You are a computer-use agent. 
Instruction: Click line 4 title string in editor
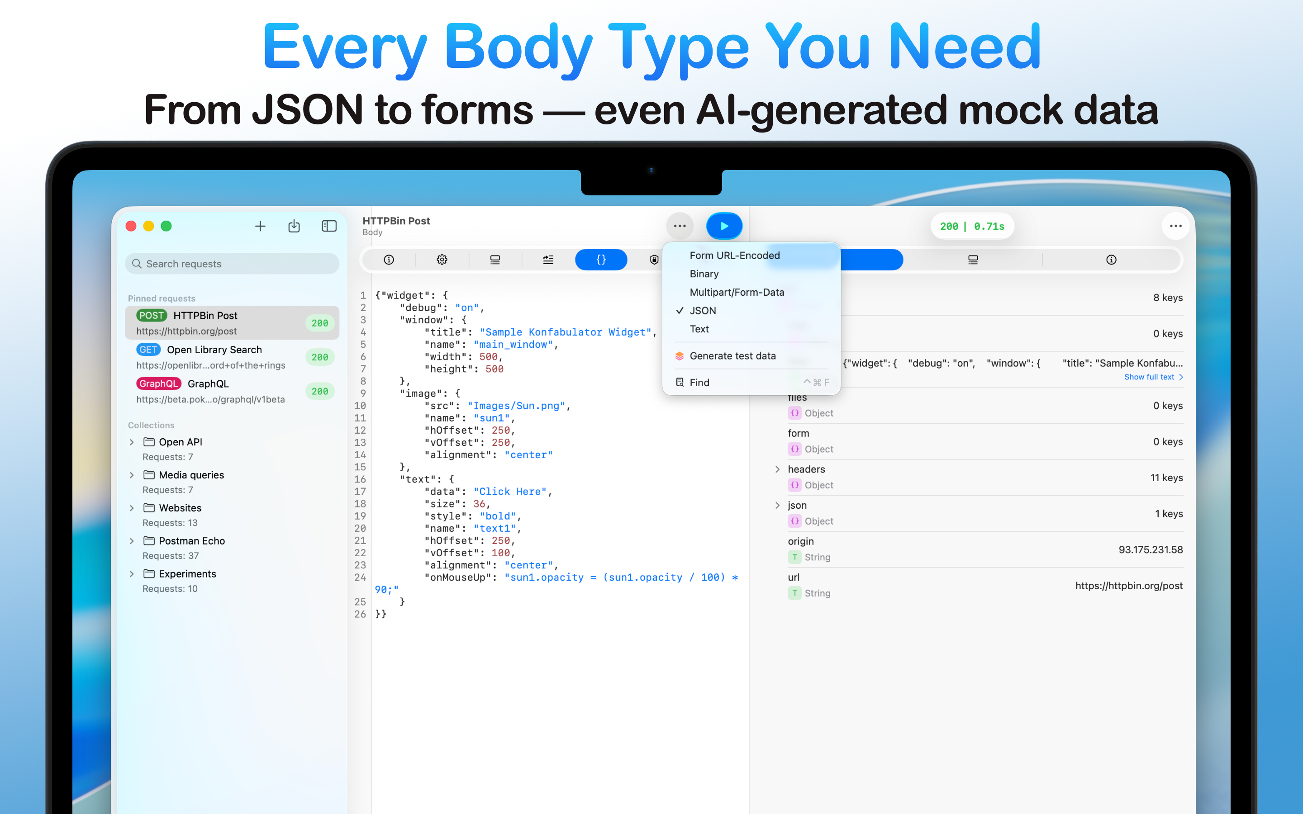tap(566, 332)
